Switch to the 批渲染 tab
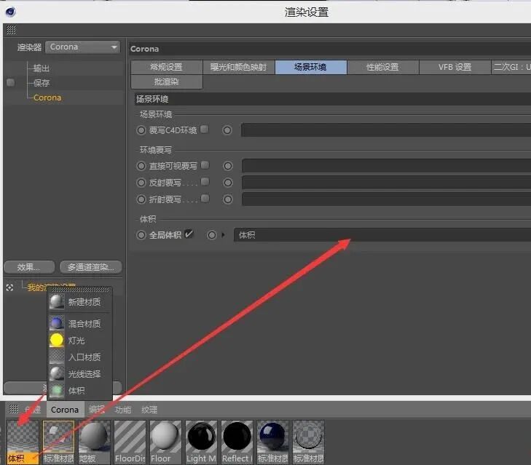The image size is (531, 465). point(167,82)
